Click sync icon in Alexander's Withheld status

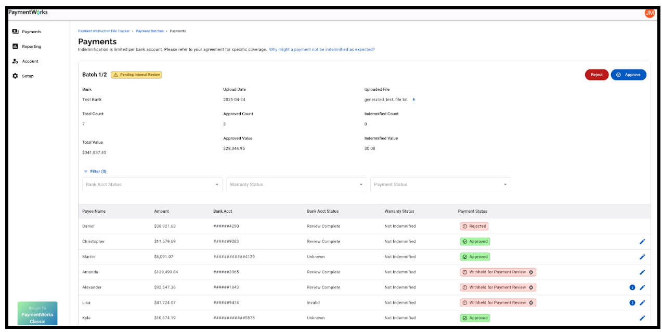[x=531, y=287]
